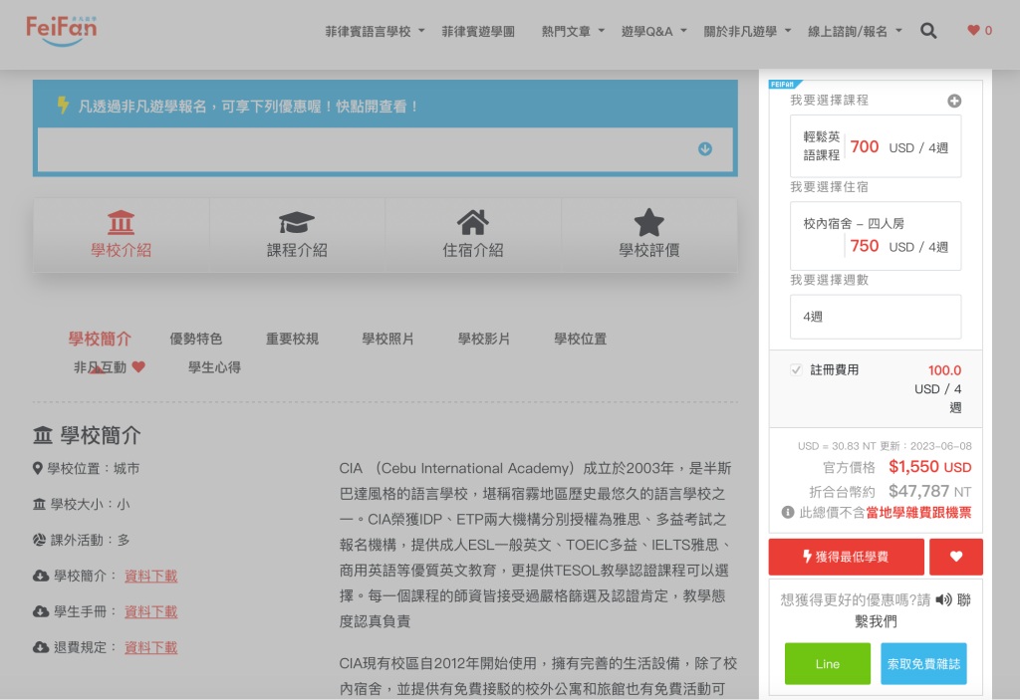Viewport: 1020px width, 700px height.
Task: Click the graduation cap course icon
Action: (x=297, y=222)
